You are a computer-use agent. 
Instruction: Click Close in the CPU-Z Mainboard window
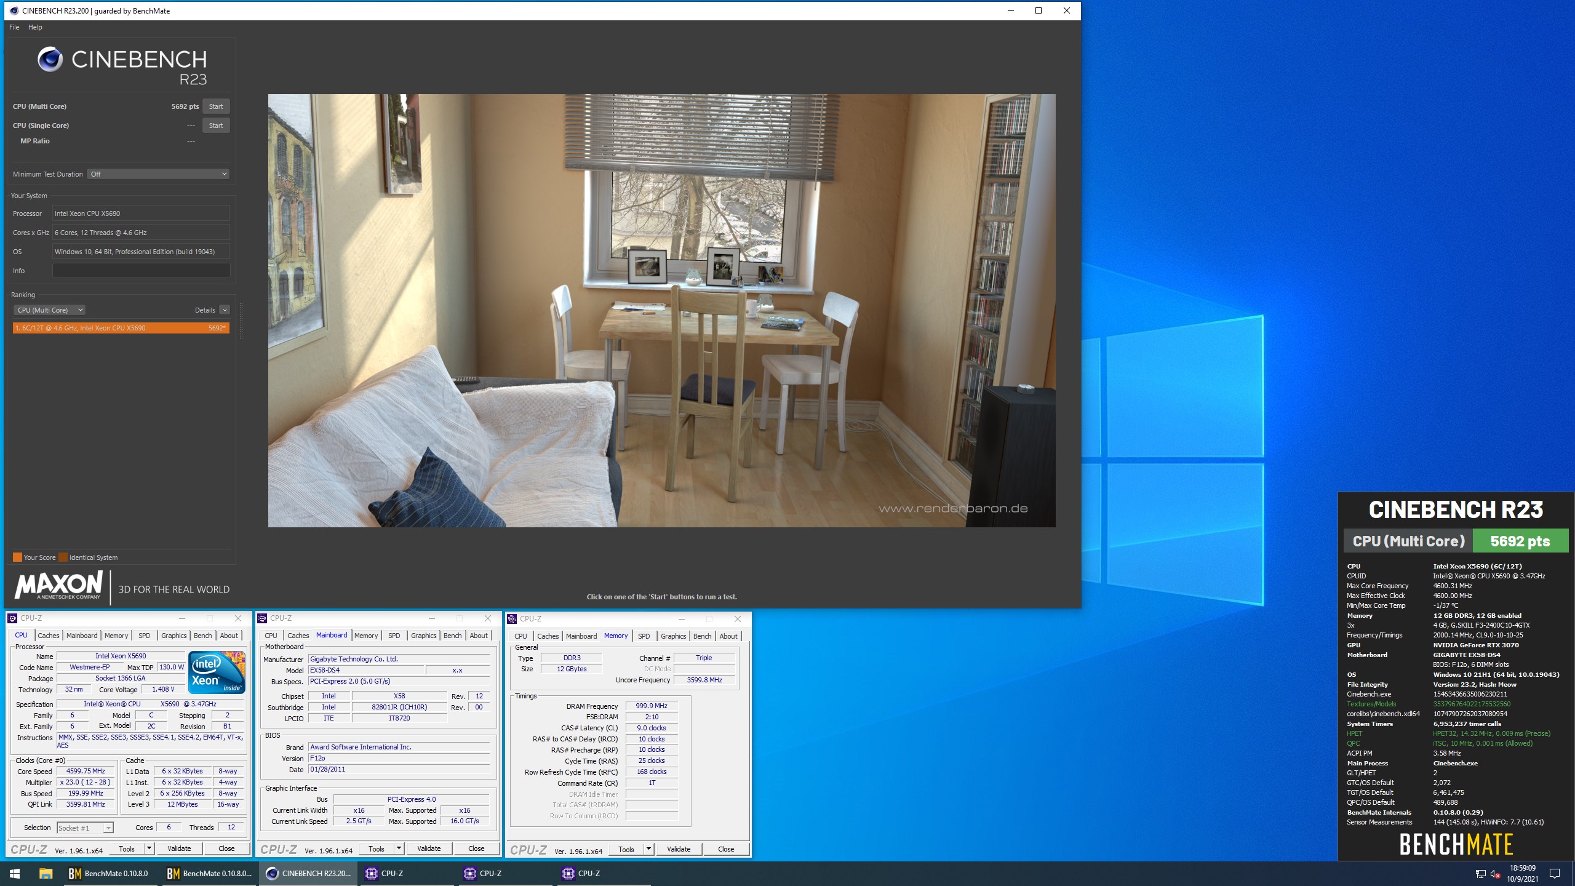[476, 848]
